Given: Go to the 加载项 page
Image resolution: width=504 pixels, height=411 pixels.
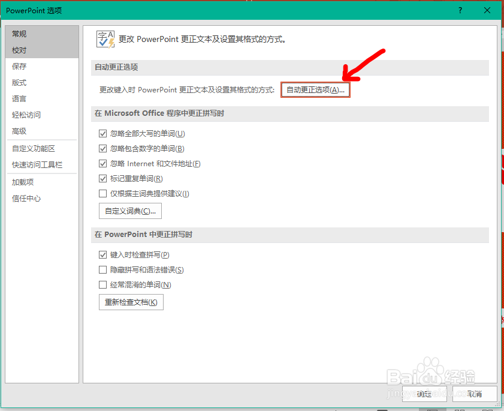Looking at the screenshot, I should click(42, 182).
